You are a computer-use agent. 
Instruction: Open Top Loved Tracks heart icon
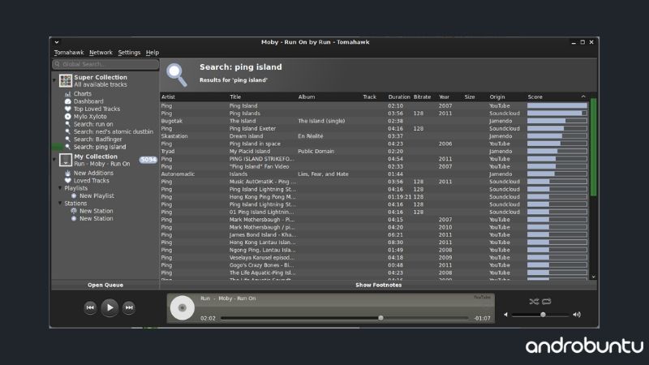coord(68,109)
